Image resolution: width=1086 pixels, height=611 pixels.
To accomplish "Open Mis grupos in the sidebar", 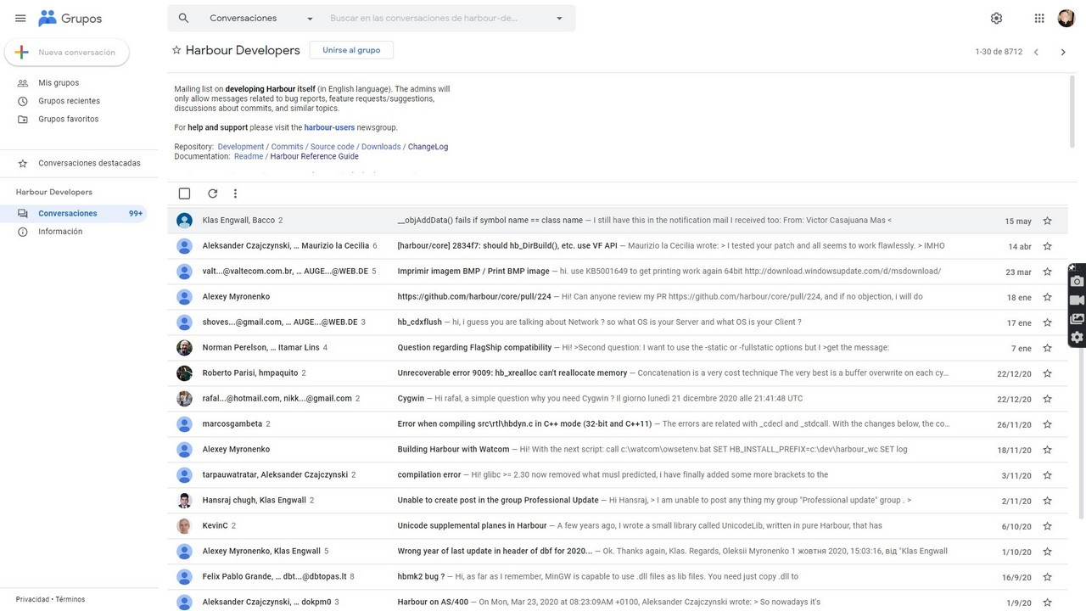I will point(59,83).
